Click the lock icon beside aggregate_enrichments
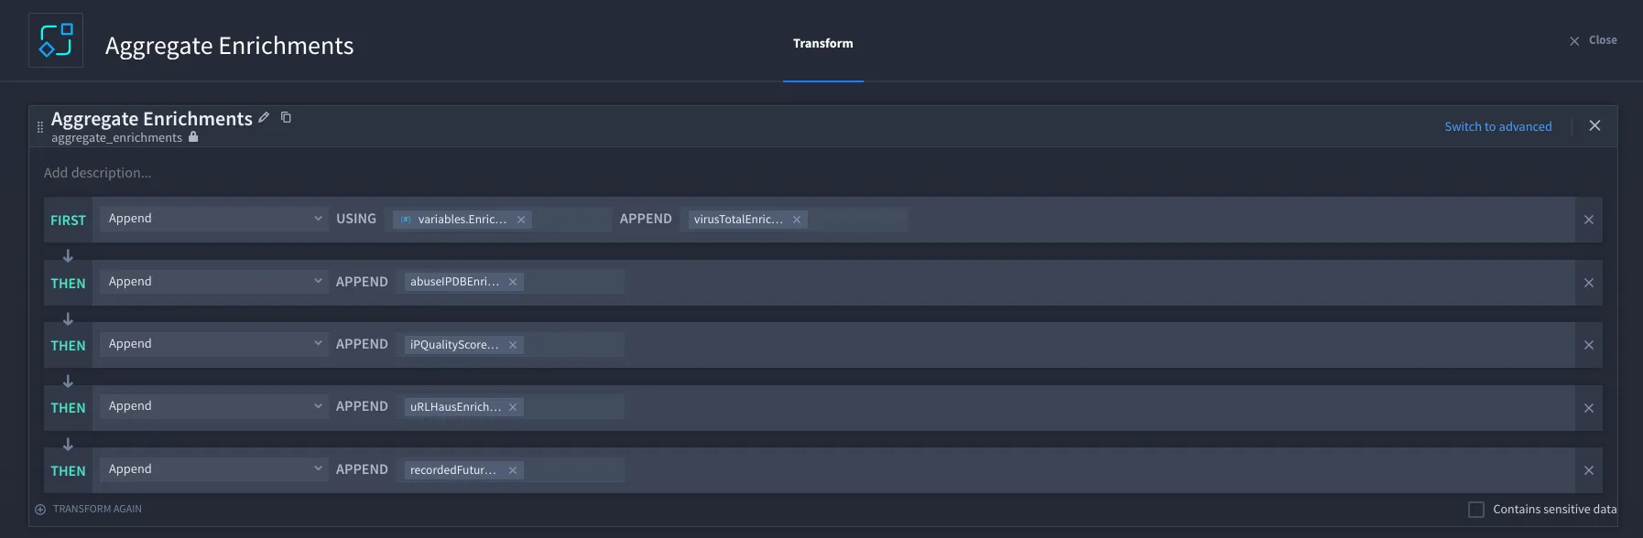The image size is (1643, 538). point(193,137)
